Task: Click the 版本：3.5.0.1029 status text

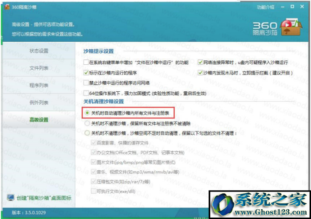Action: (x=29, y=213)
